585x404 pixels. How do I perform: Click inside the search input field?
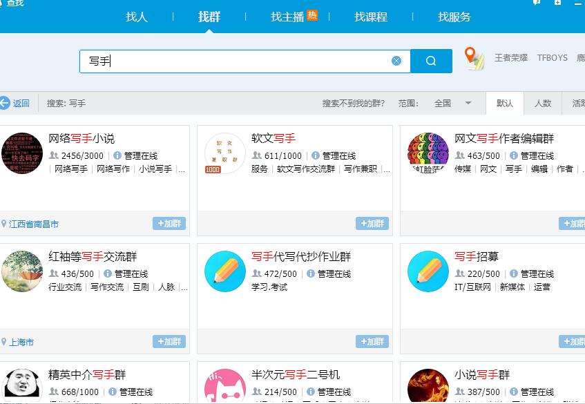[228, 61]
